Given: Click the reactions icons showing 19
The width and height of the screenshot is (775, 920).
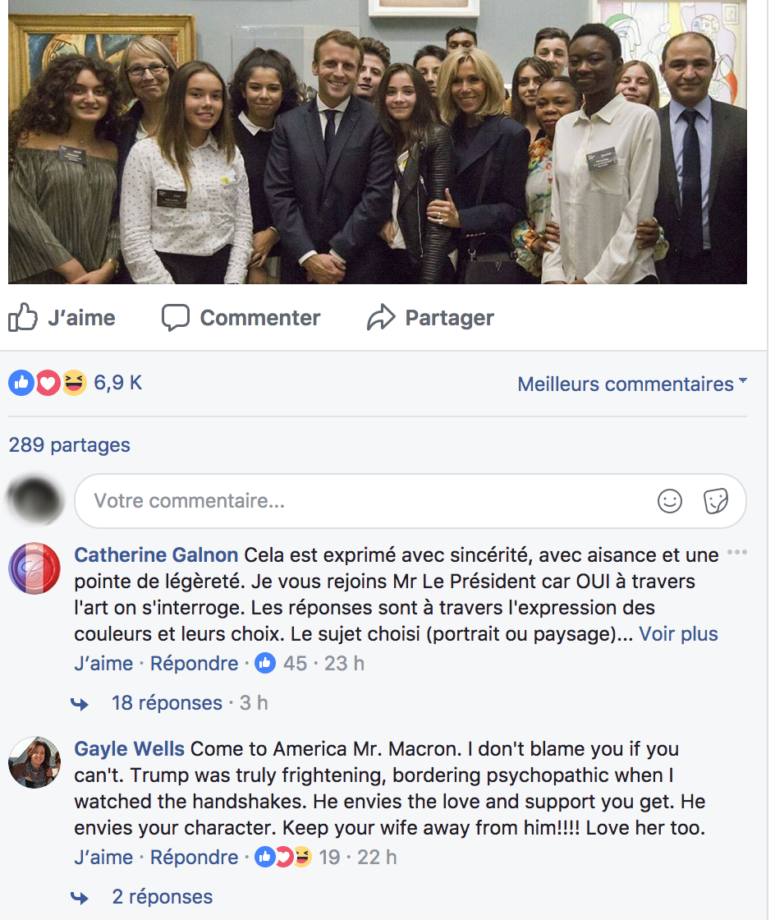Looking at the screenshot, I should coord(283,857).
